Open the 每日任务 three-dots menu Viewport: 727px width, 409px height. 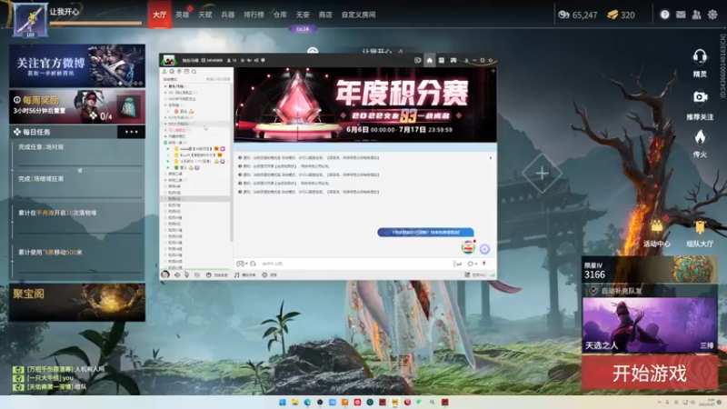131,132
